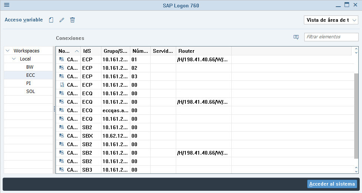Screen dimensions: 362x193
Task: Click the pencil edit connection icon
Action: [x=62, y=20]
